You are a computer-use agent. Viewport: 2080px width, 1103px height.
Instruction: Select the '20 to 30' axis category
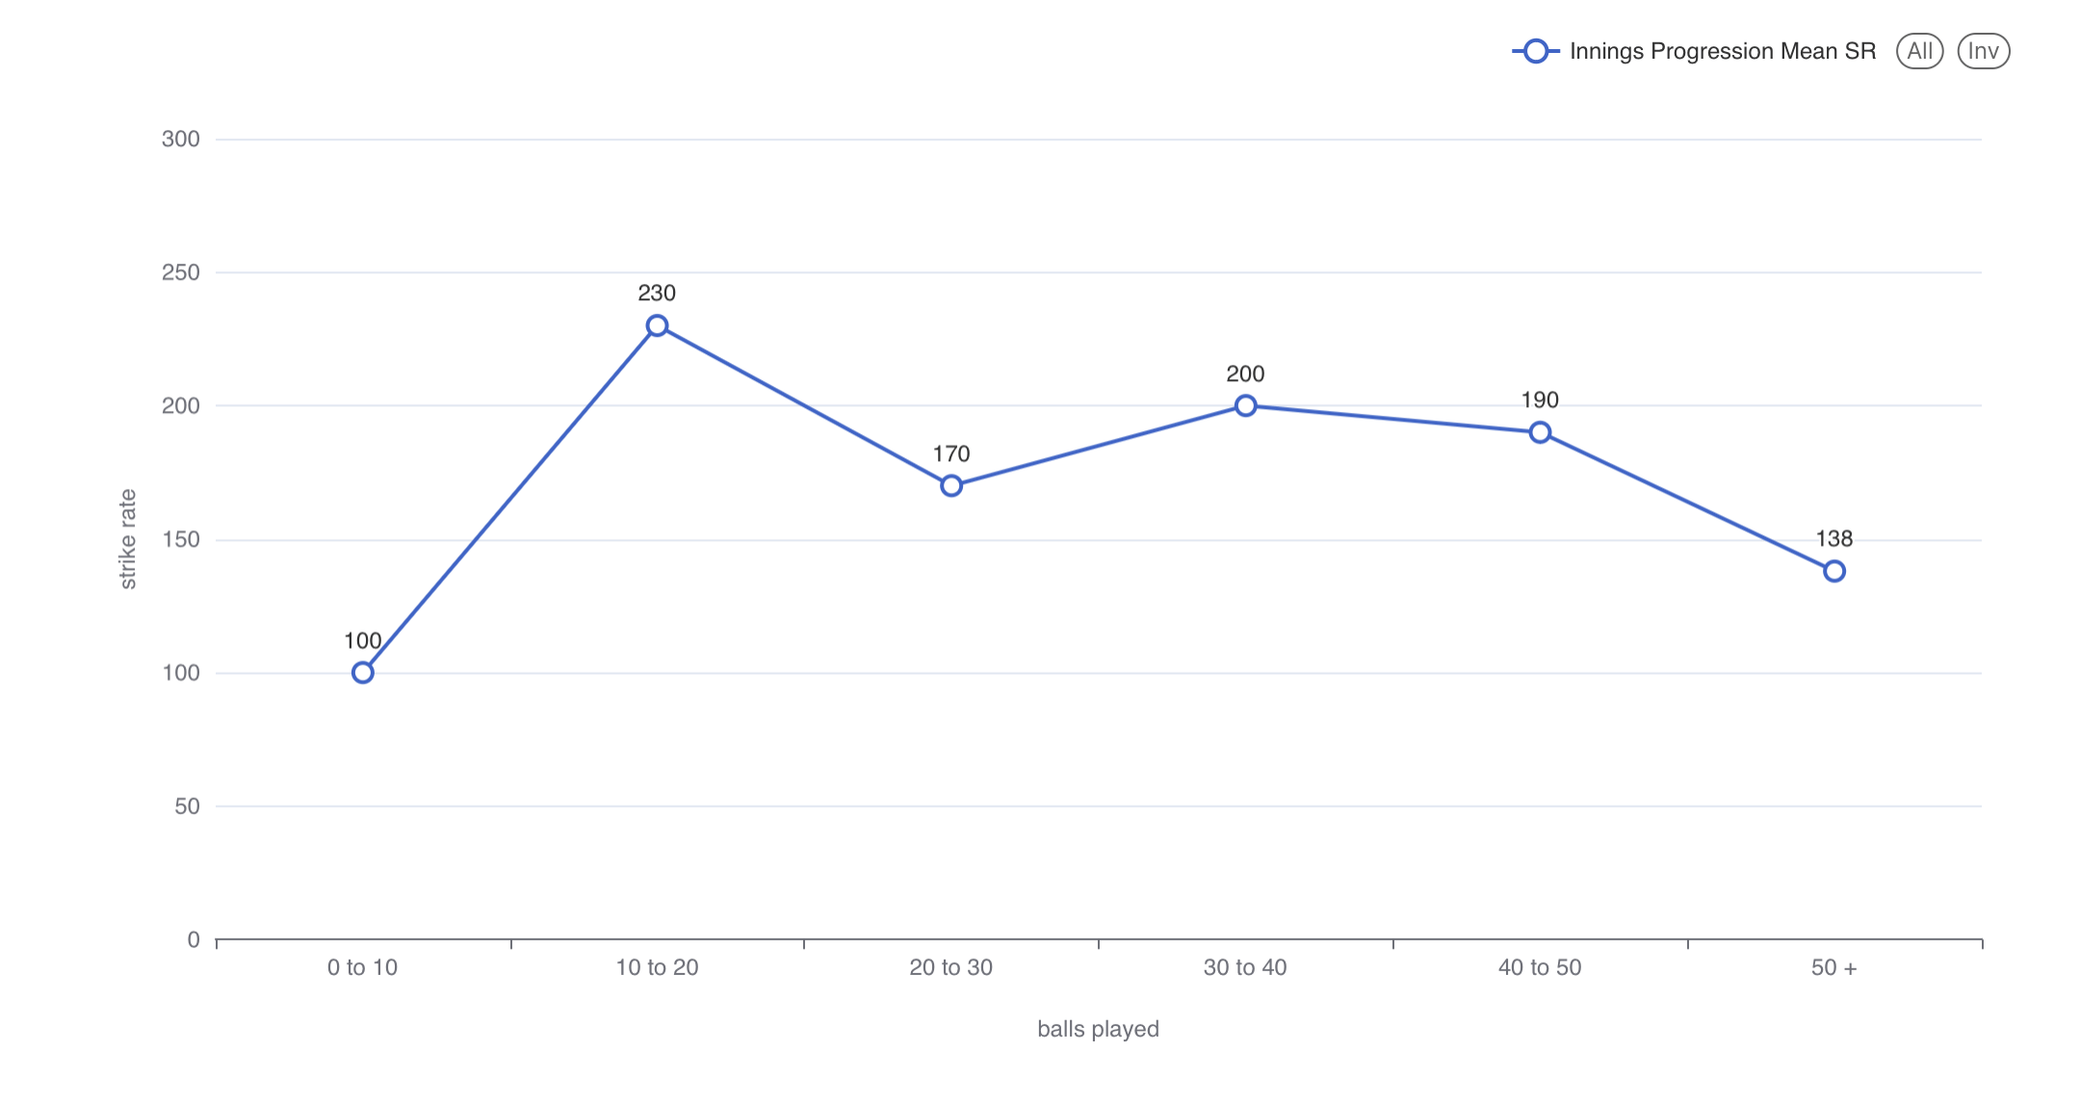(x=951, y=967)
